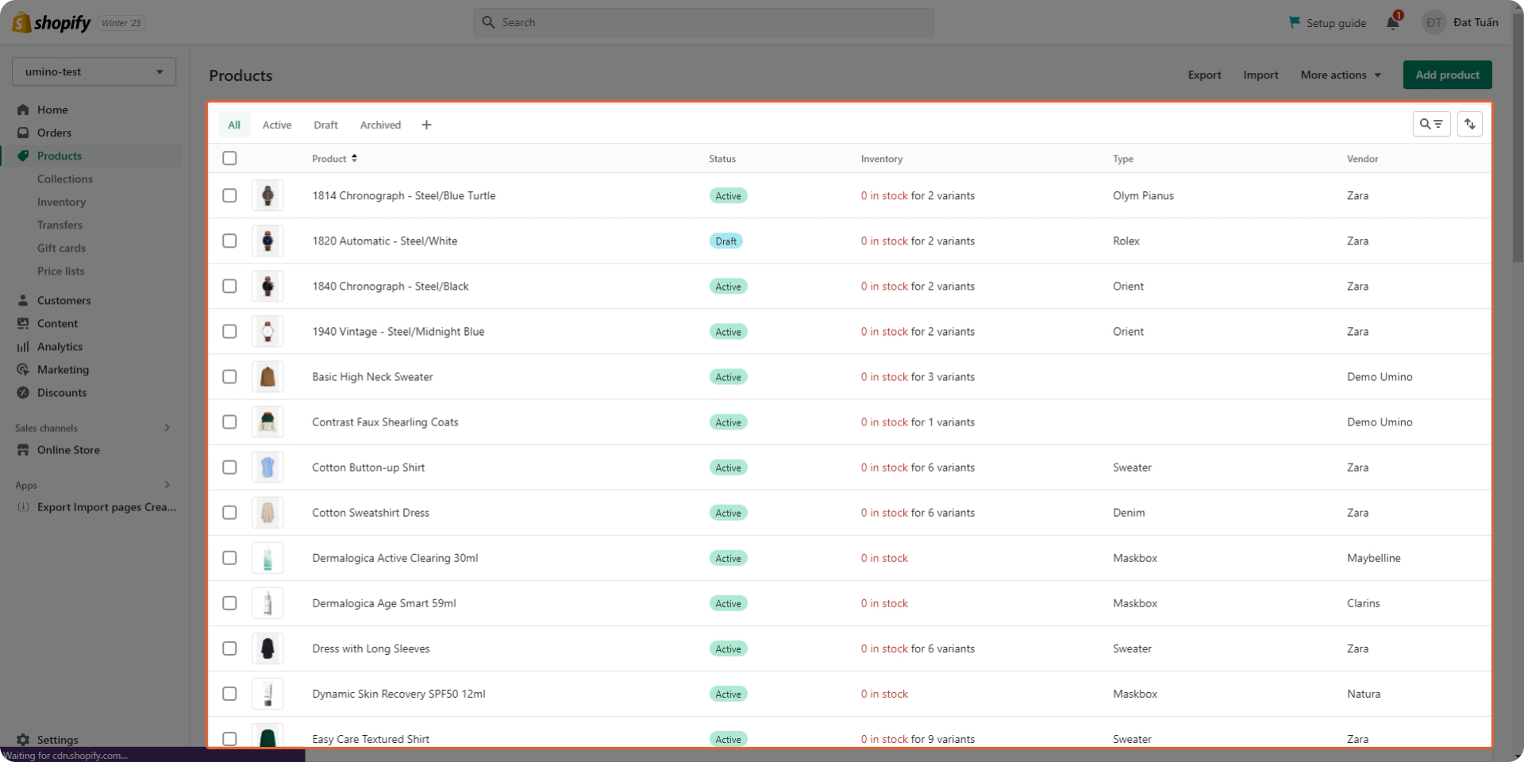
Task: Select checkbox for Basic High Neck Sweater
Action: click(x=229, y=376)
